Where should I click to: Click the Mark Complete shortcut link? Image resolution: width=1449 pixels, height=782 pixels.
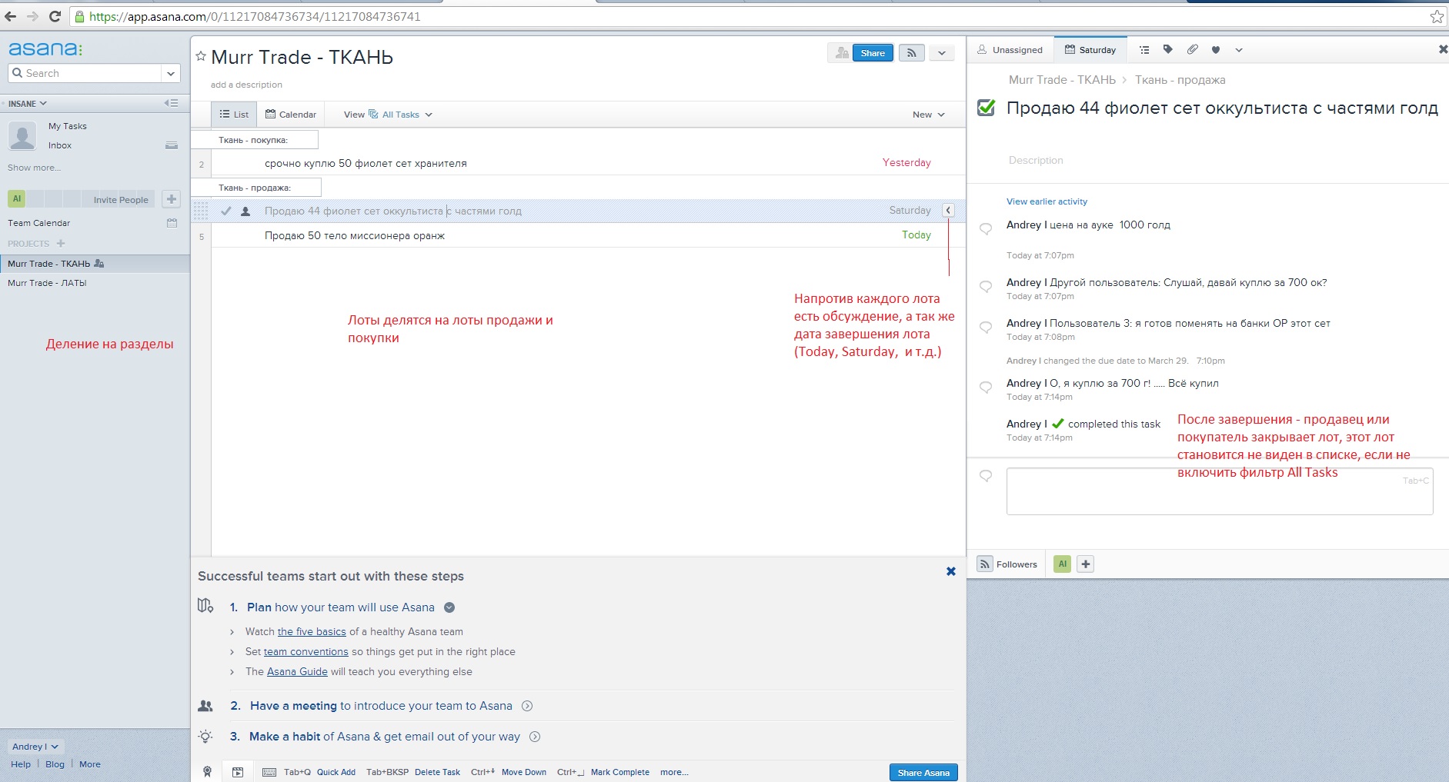619,772
